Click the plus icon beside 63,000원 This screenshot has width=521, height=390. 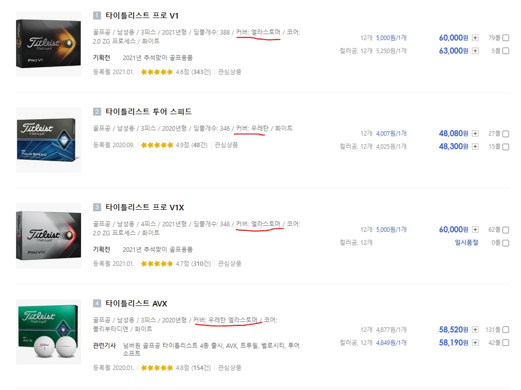(x=475, y=51)
